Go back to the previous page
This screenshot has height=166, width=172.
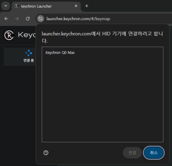pyautogui.click(x=6, y=19)
